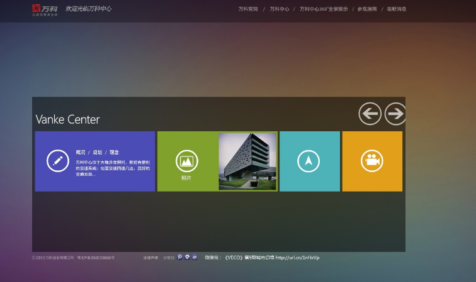Image resolution: width=476 pixels, height=282 pixels.
Task: Select 万科中心 in top navigation
Action: pos(280,9)
